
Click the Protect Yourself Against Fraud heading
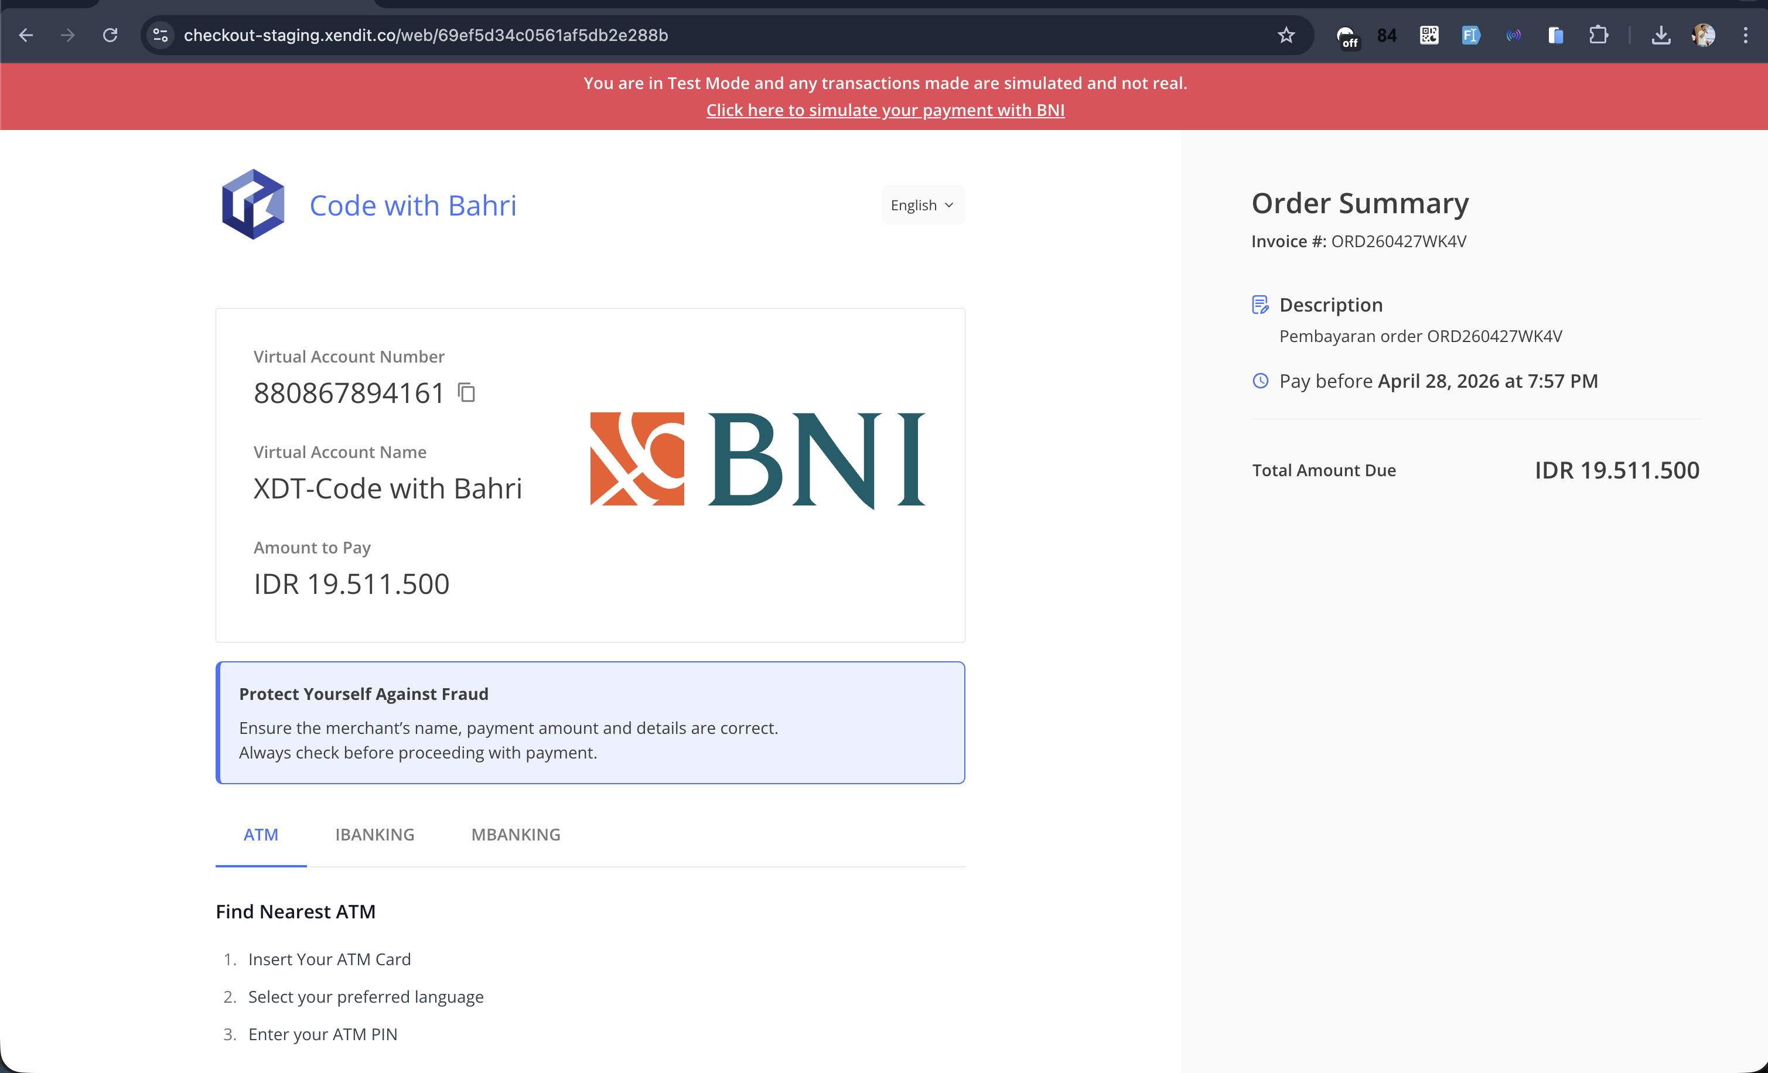(364, 694)
